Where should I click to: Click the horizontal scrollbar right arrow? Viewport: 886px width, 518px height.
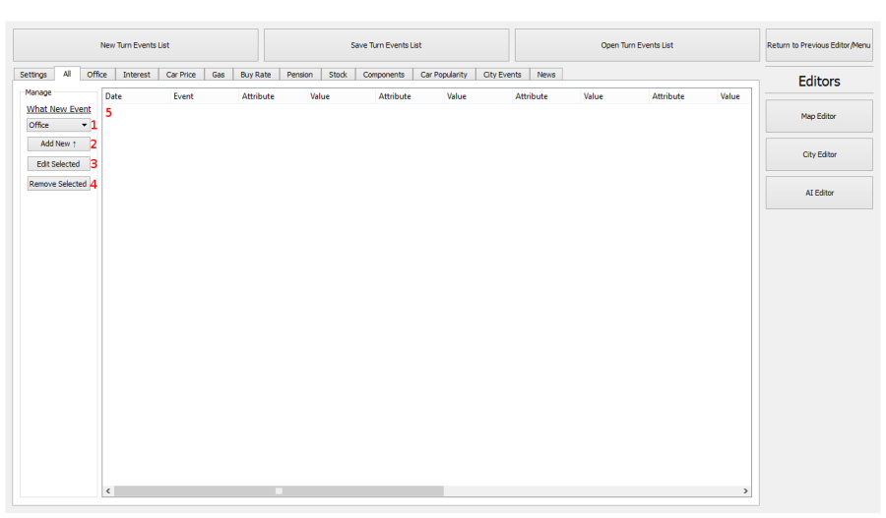tap(745, 490)
